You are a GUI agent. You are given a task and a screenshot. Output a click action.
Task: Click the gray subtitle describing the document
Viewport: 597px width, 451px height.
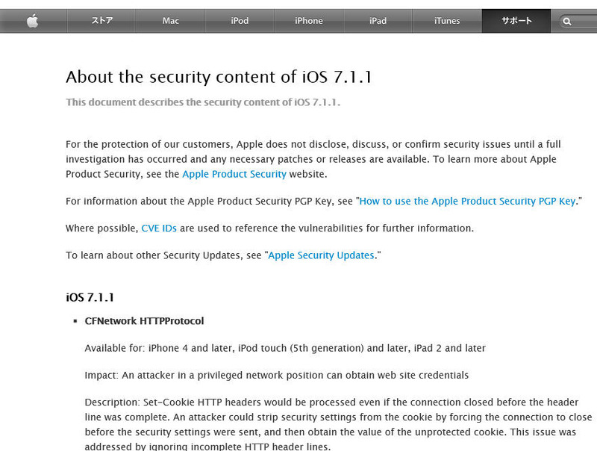click(203, 102)
